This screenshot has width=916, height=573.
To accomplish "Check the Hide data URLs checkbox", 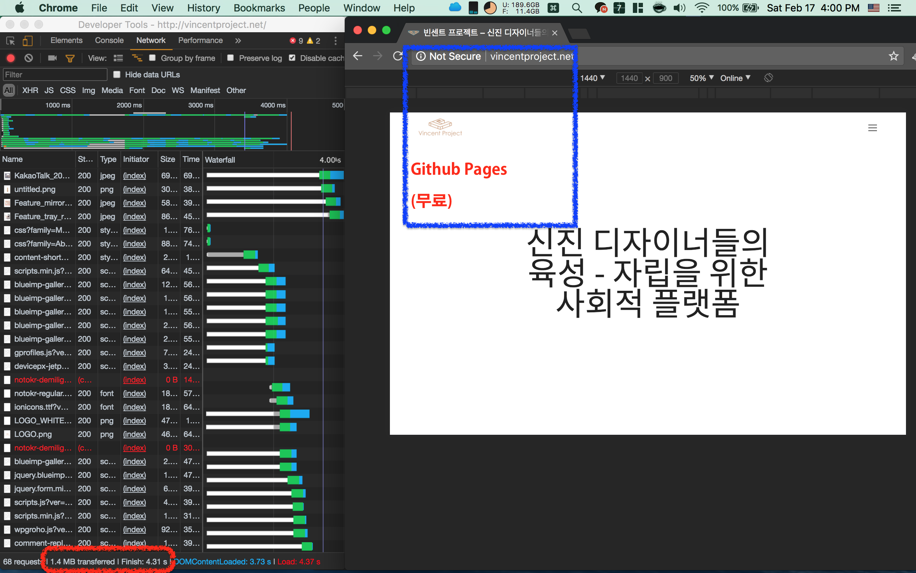I will [x=117, y=74].
